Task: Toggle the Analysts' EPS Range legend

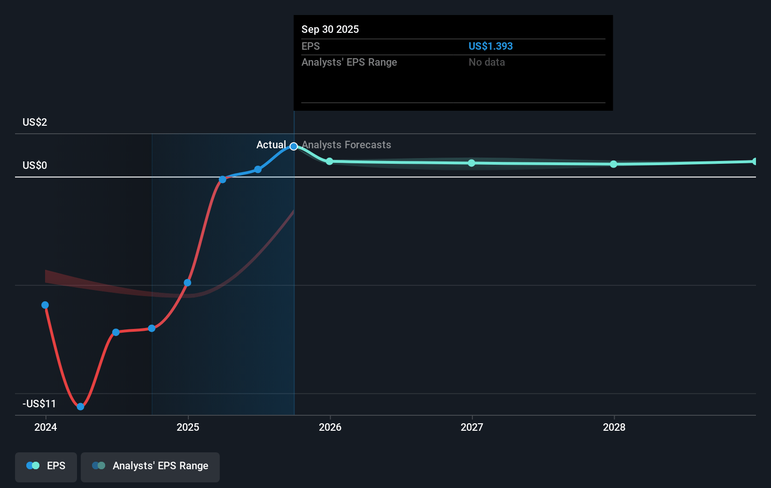Action: 150,466
